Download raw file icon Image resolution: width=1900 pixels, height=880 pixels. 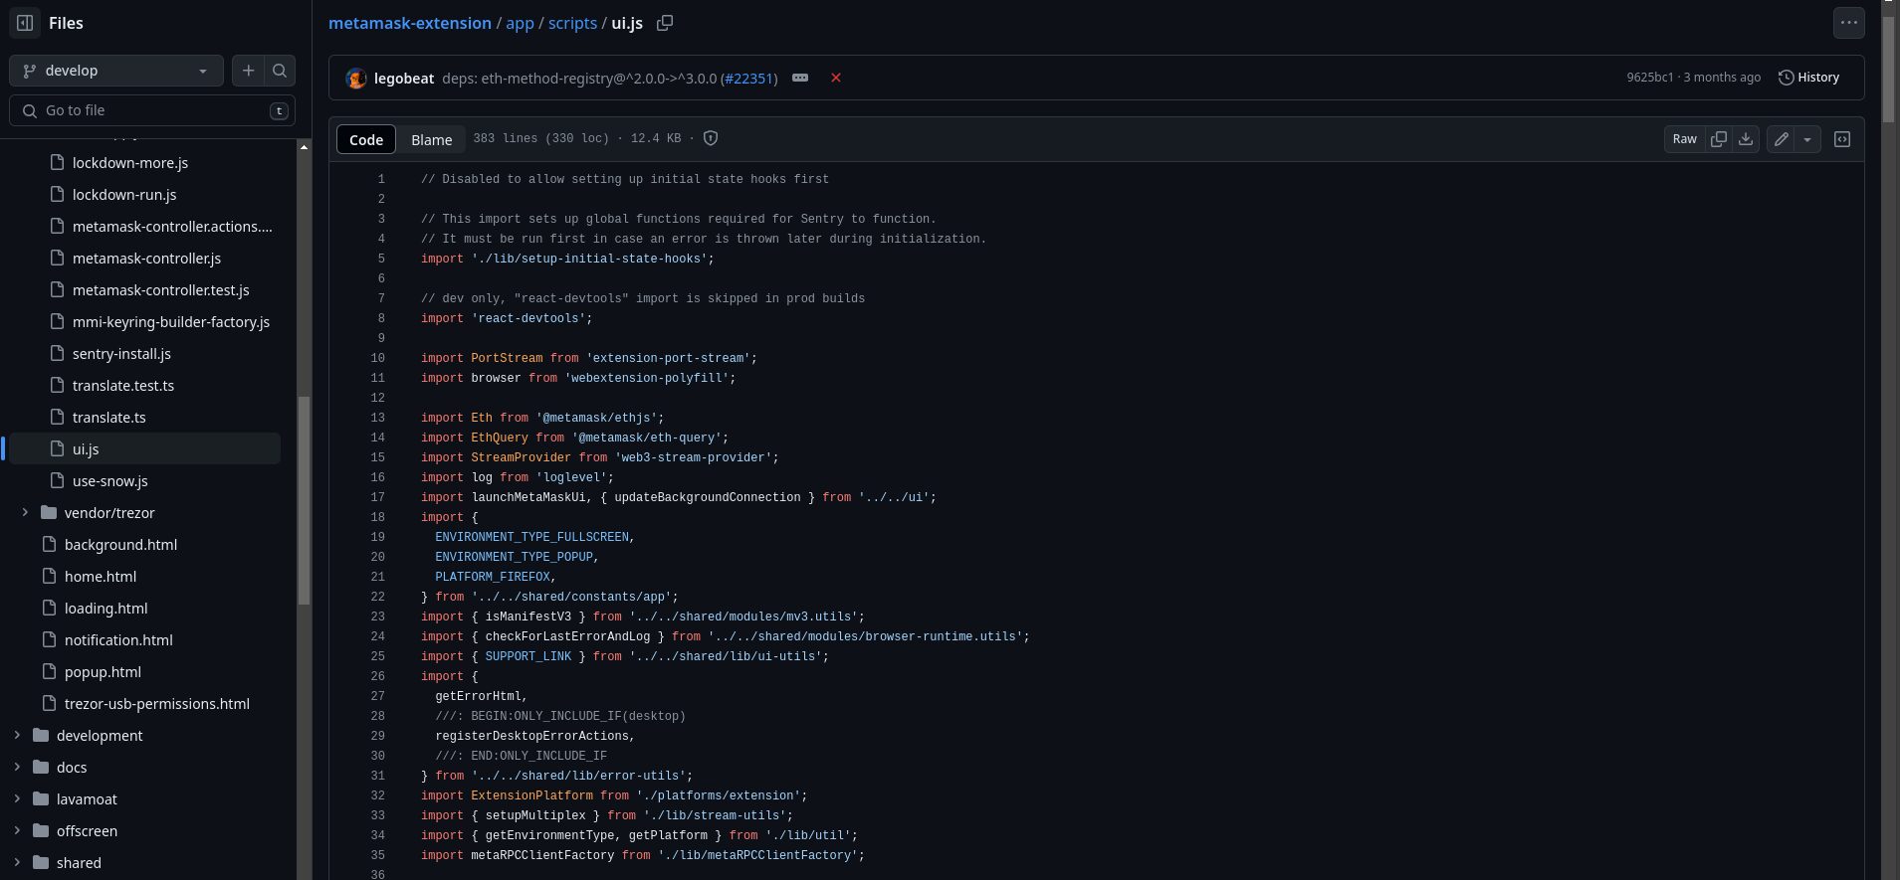pos(1746,139)
